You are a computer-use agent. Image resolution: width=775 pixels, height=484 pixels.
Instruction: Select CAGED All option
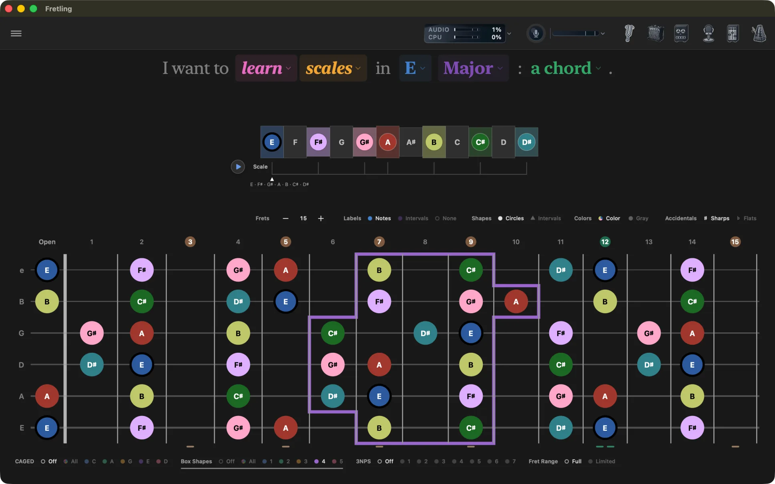70,461
